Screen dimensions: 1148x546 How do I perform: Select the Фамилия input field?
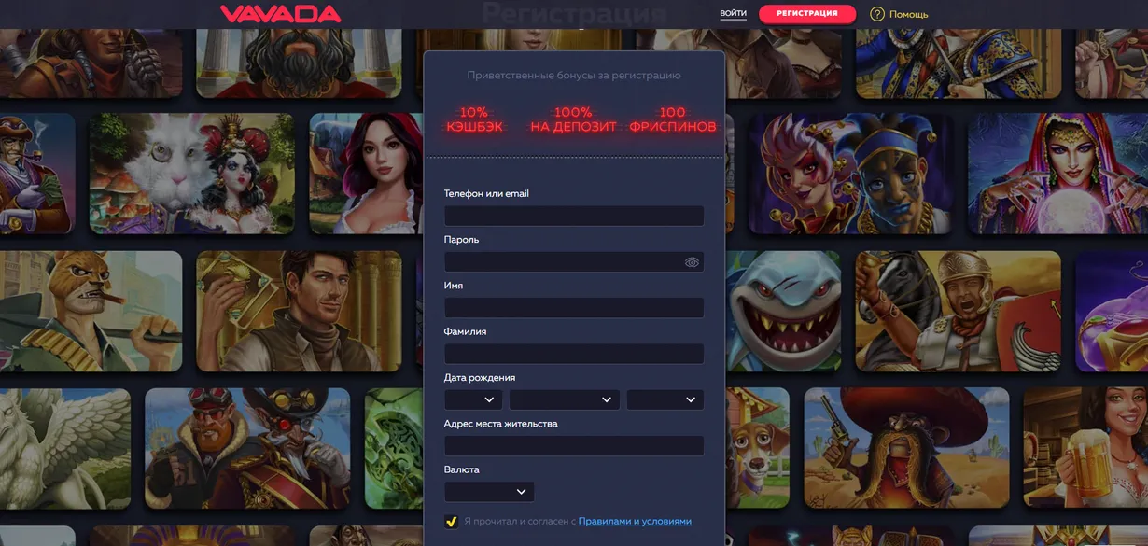(573, 354)
